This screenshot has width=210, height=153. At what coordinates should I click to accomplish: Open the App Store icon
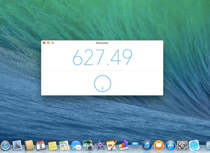(x=170, y=146)
